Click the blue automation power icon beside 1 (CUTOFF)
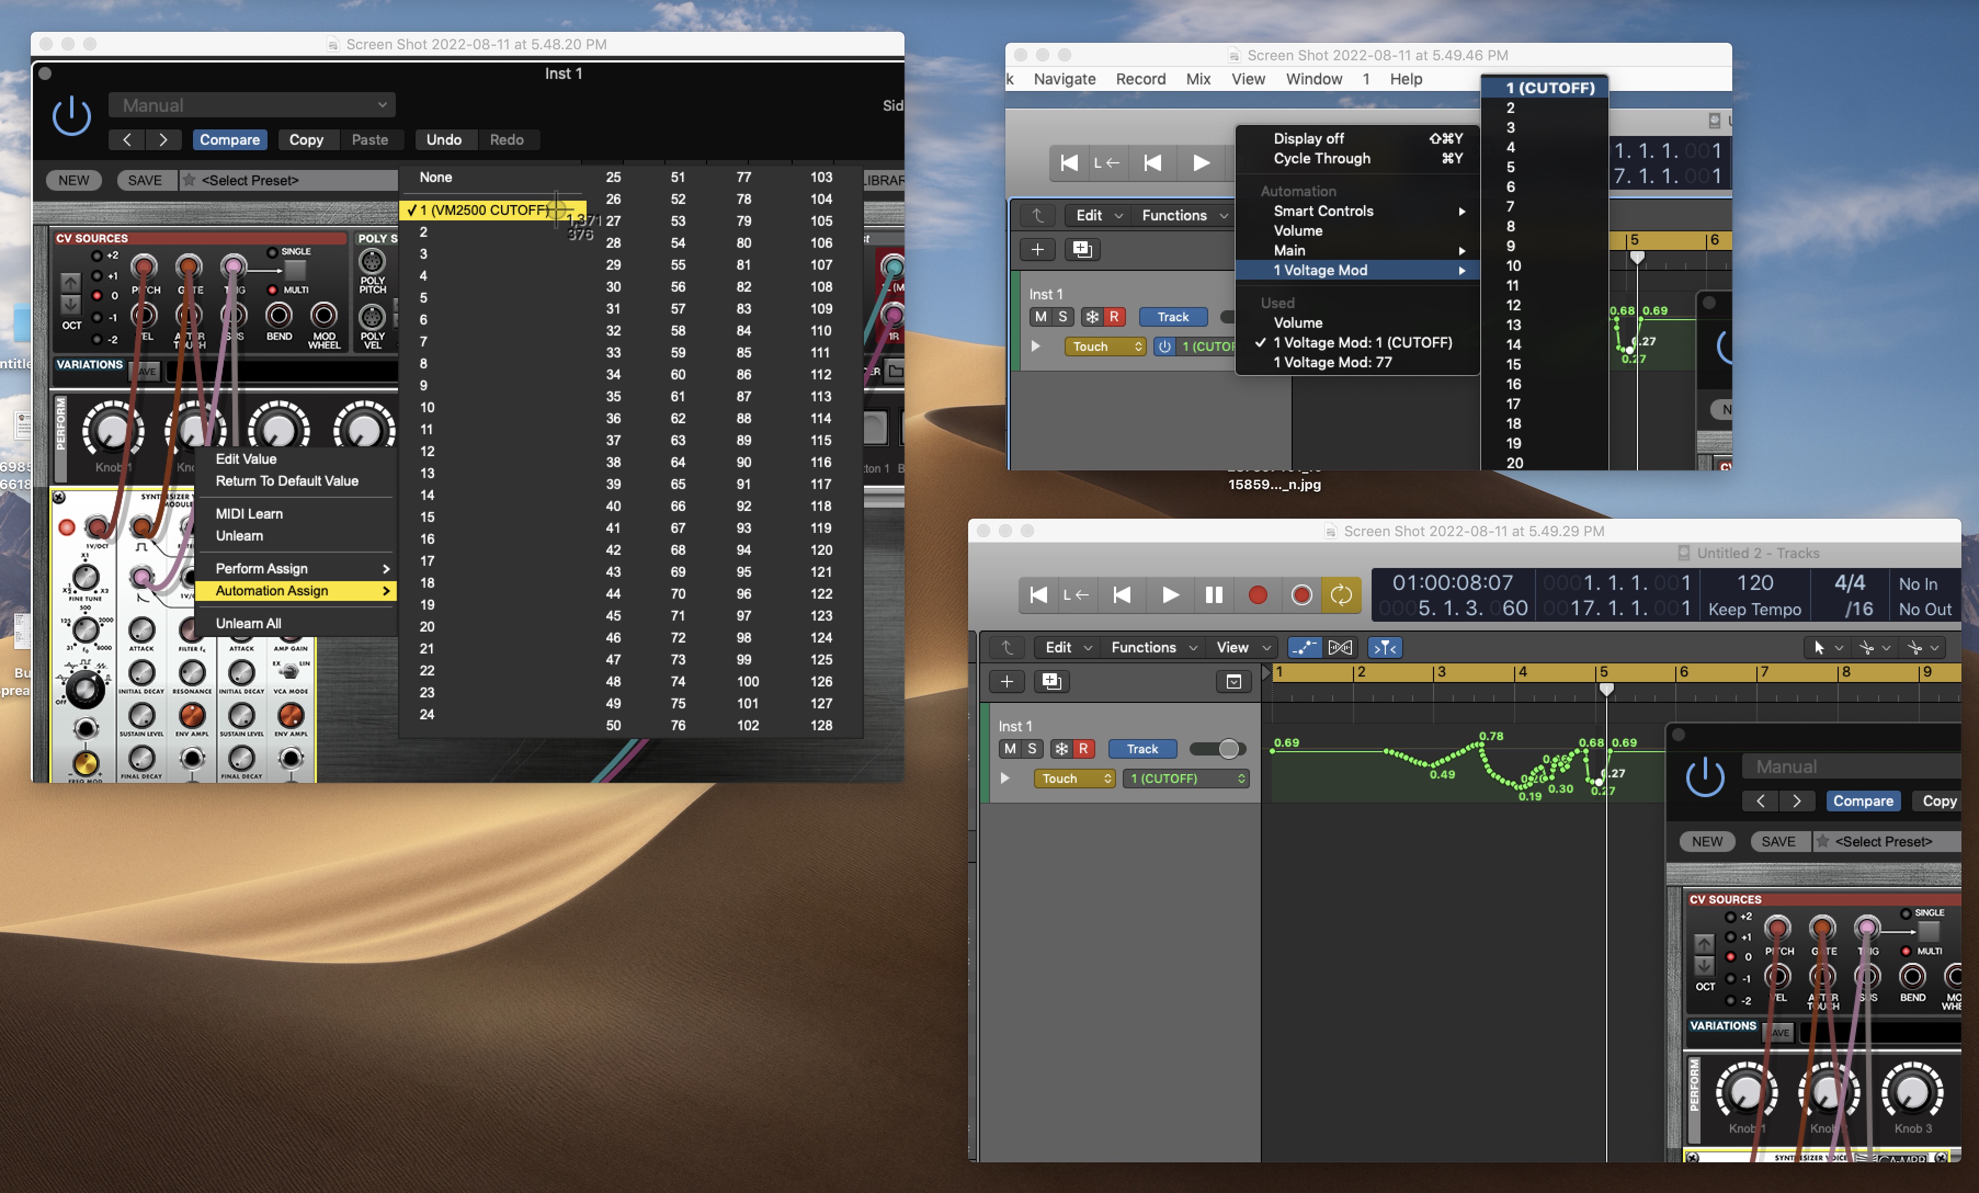The height and width of the screenshot is (1193, 1979). [x=1164, y=346]
